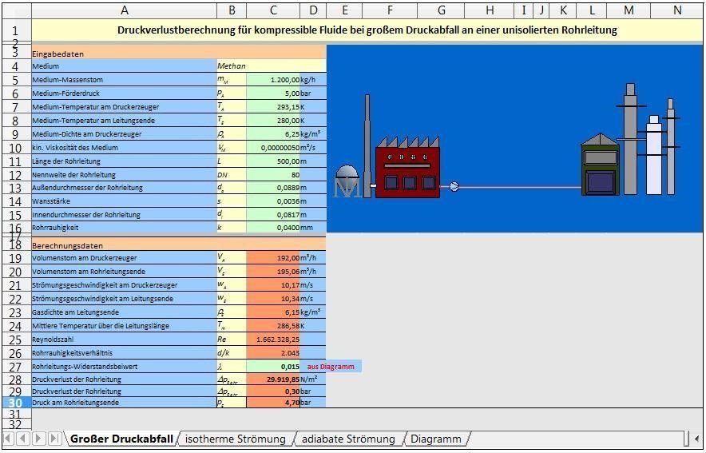The width and height of the screenshot is (706, 453).
Task: Switch to adiabate Strömung sheet tab
Action: [348, 439]
